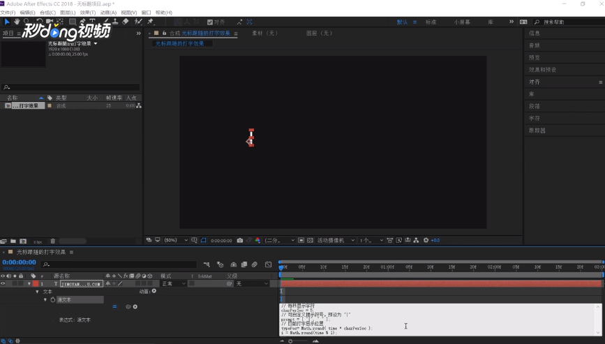Screen dimensions: 605x344
Task: Click the Graph Editor icon in timeline
Action: tap(268, 264)
